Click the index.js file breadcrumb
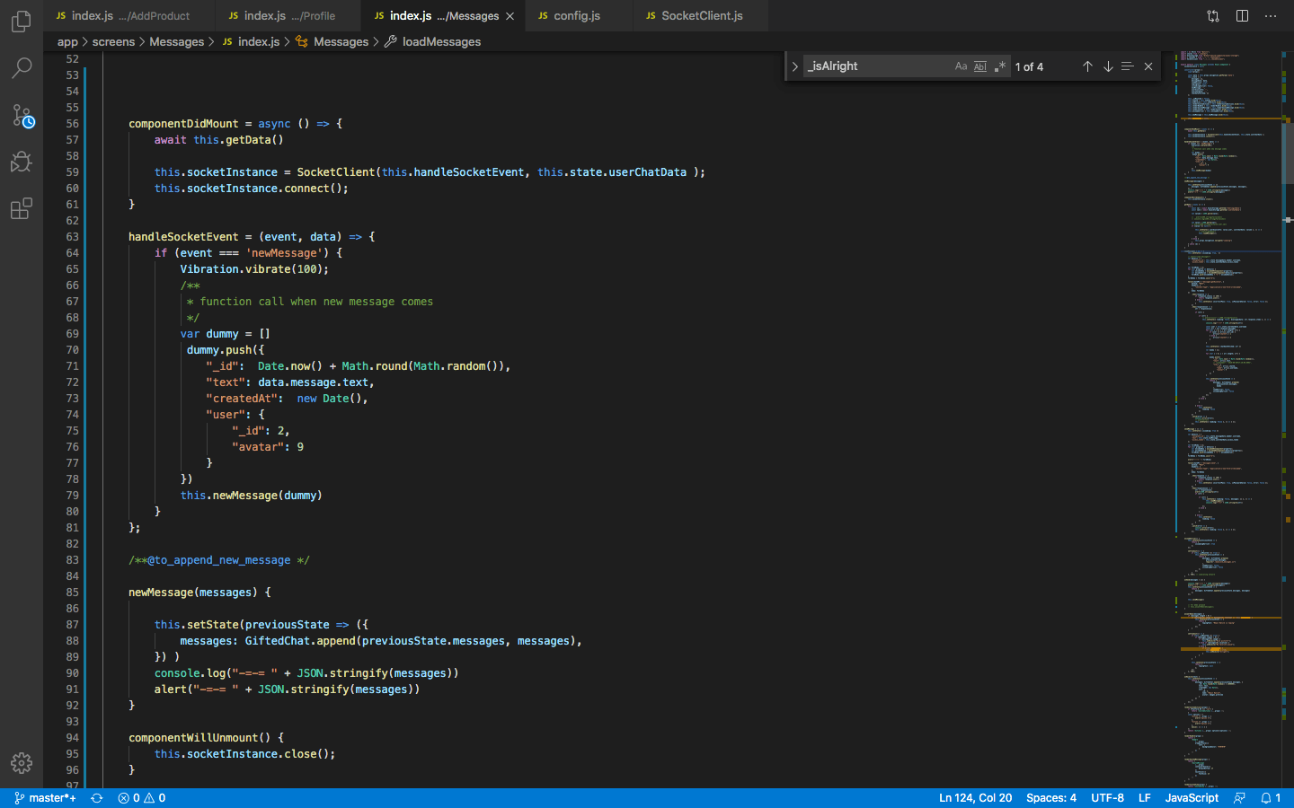1294x808 pixels. [251, 42]
